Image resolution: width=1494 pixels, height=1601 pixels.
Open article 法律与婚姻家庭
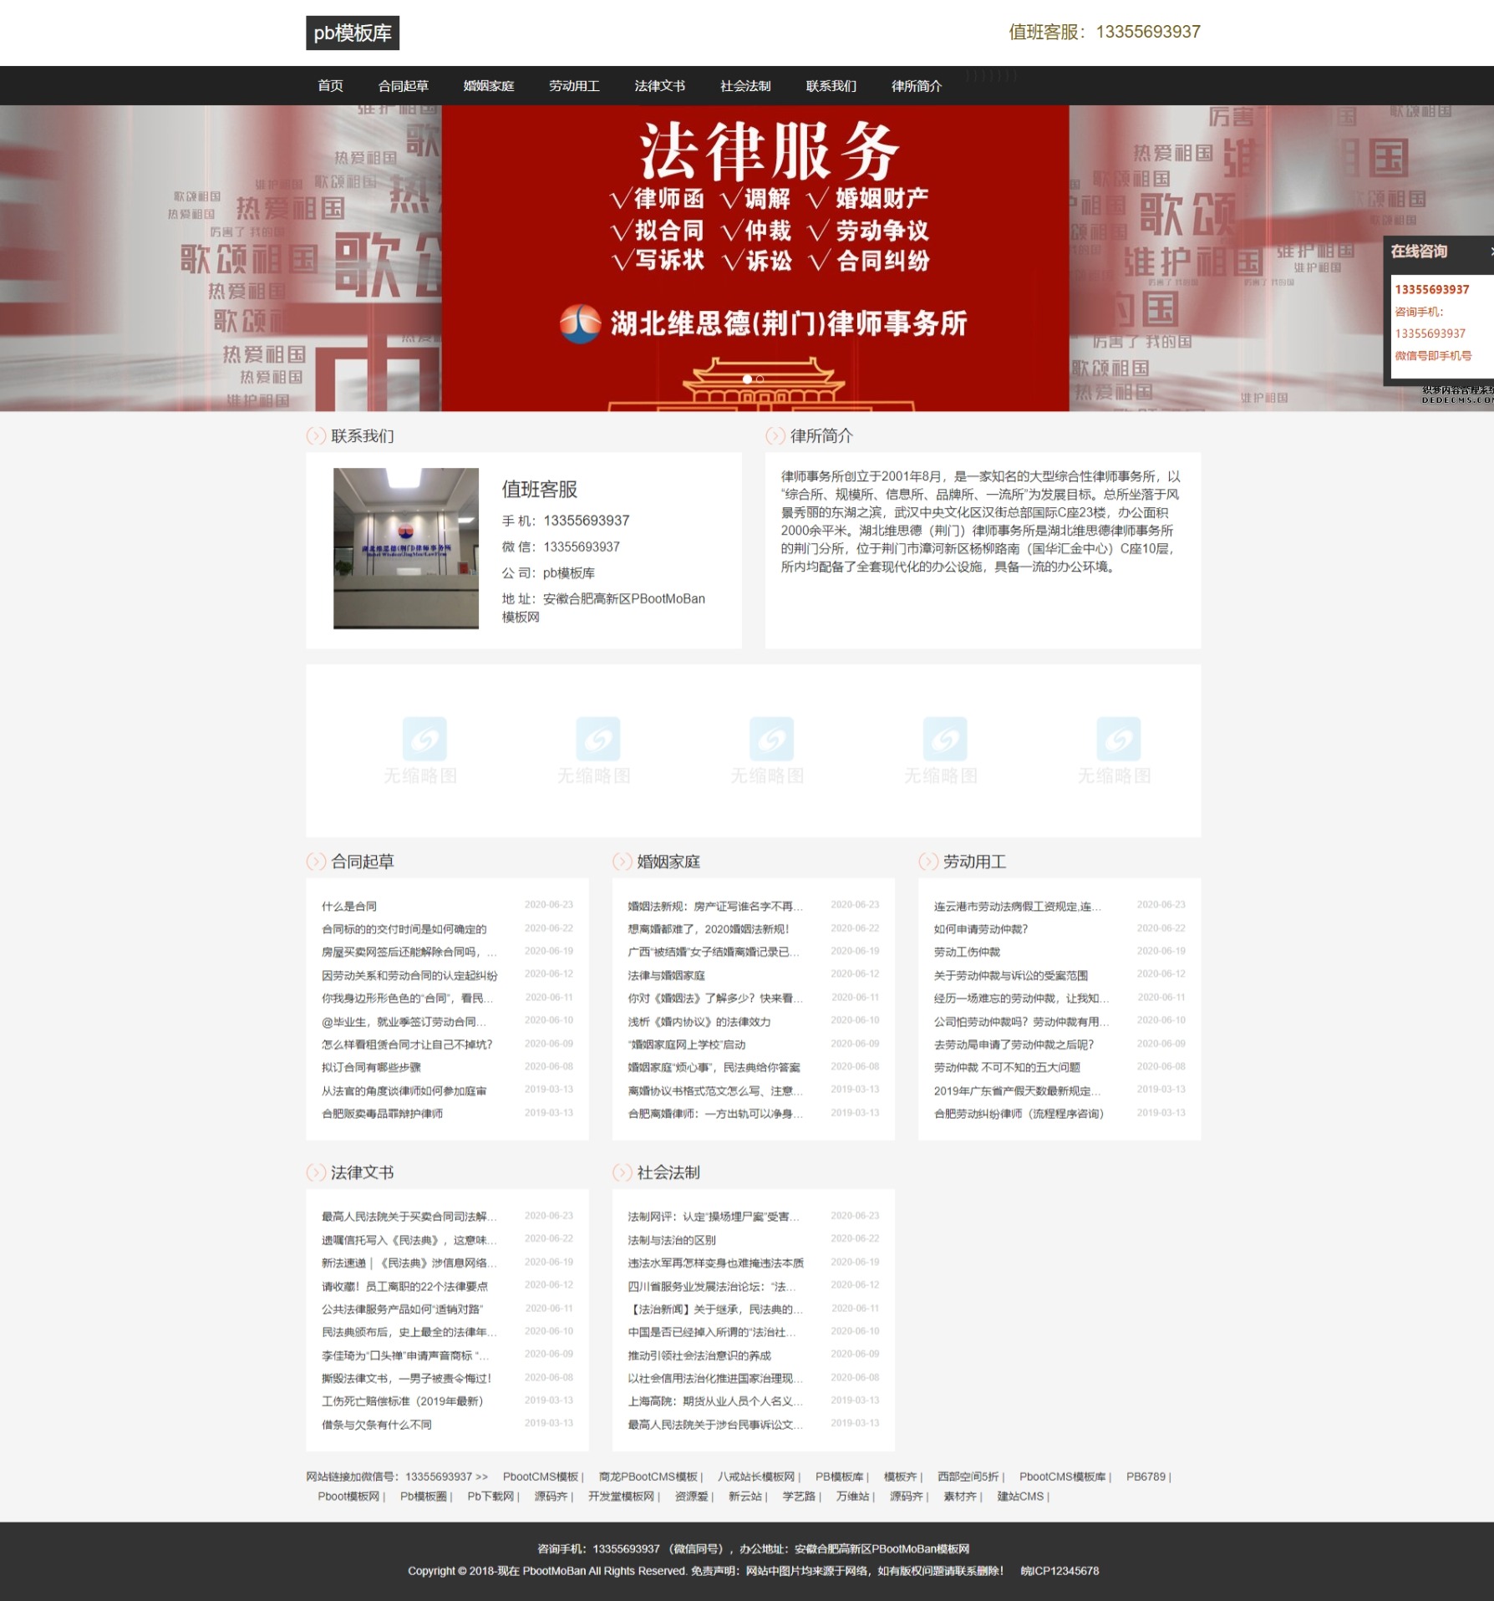667,975
